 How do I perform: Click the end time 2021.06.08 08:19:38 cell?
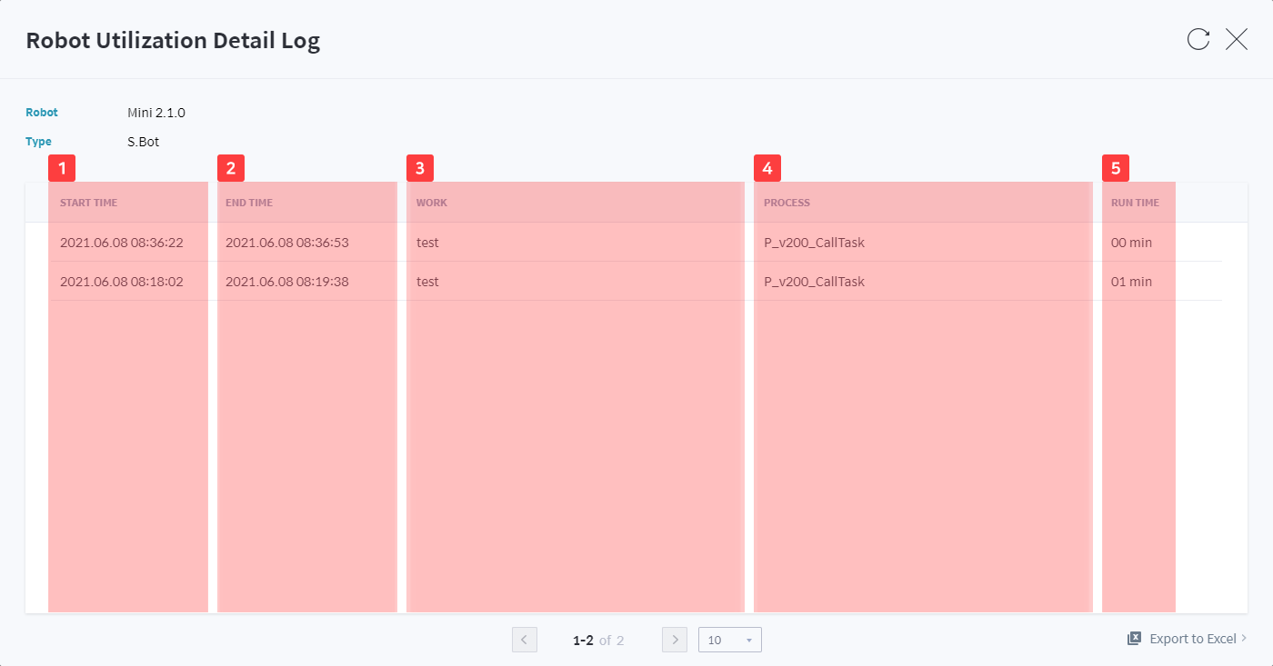(287, 282)
